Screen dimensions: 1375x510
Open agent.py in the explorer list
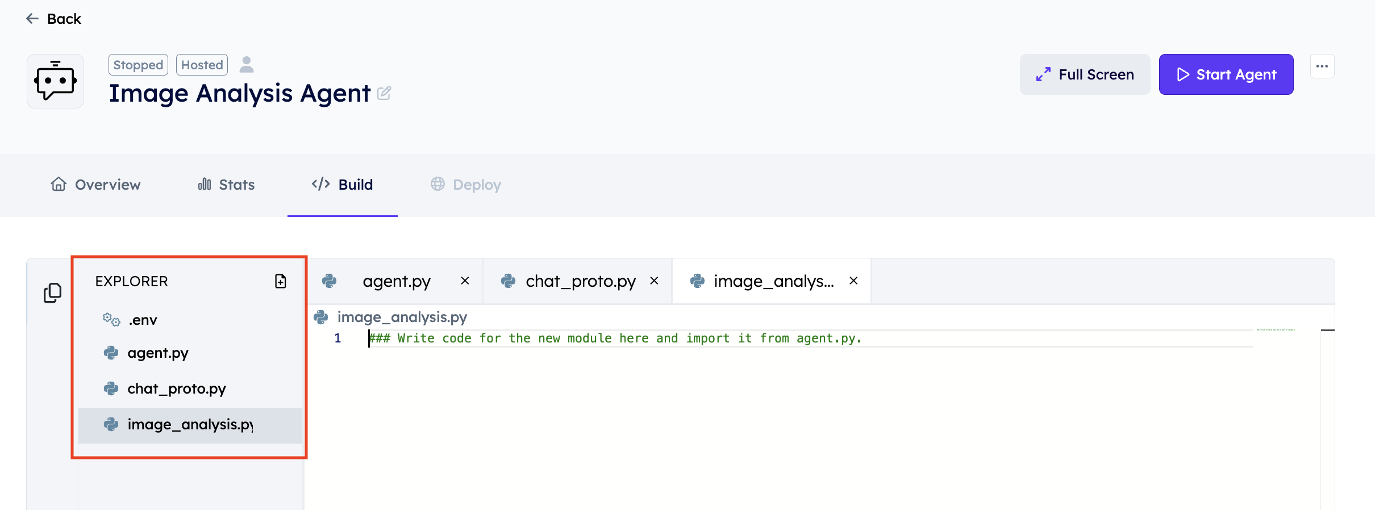point(190,353)
